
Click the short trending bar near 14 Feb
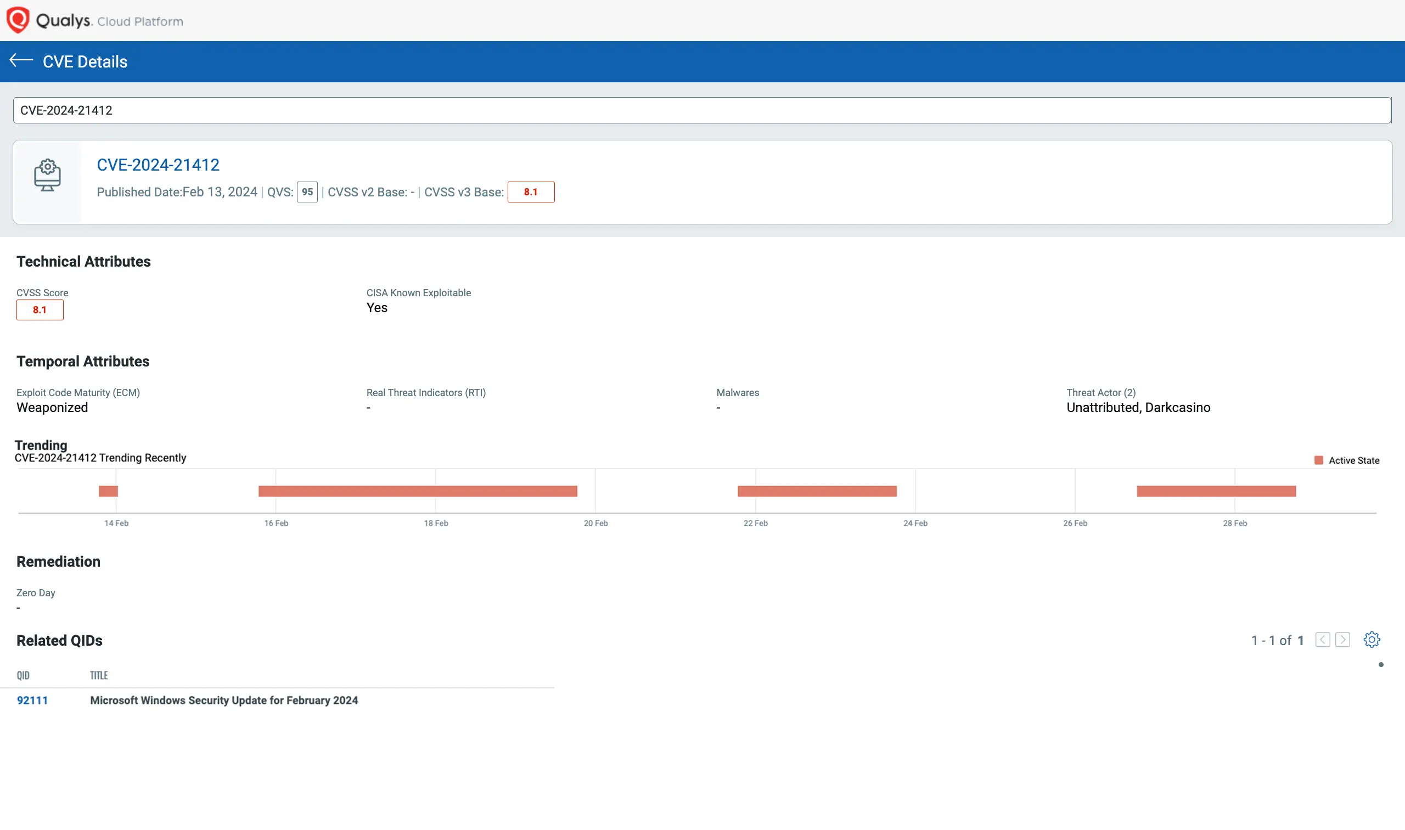(x=109, y=491)
